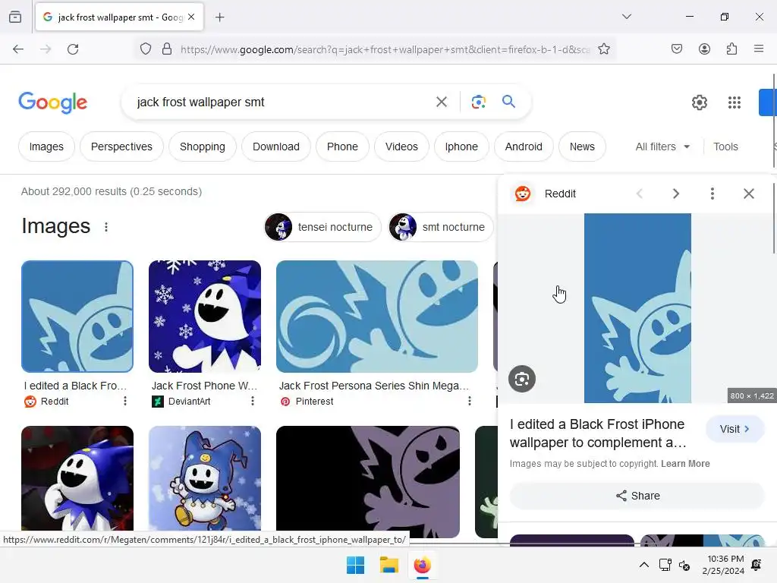
Task: Open the search Tools option
Action: tap(725, 147)
